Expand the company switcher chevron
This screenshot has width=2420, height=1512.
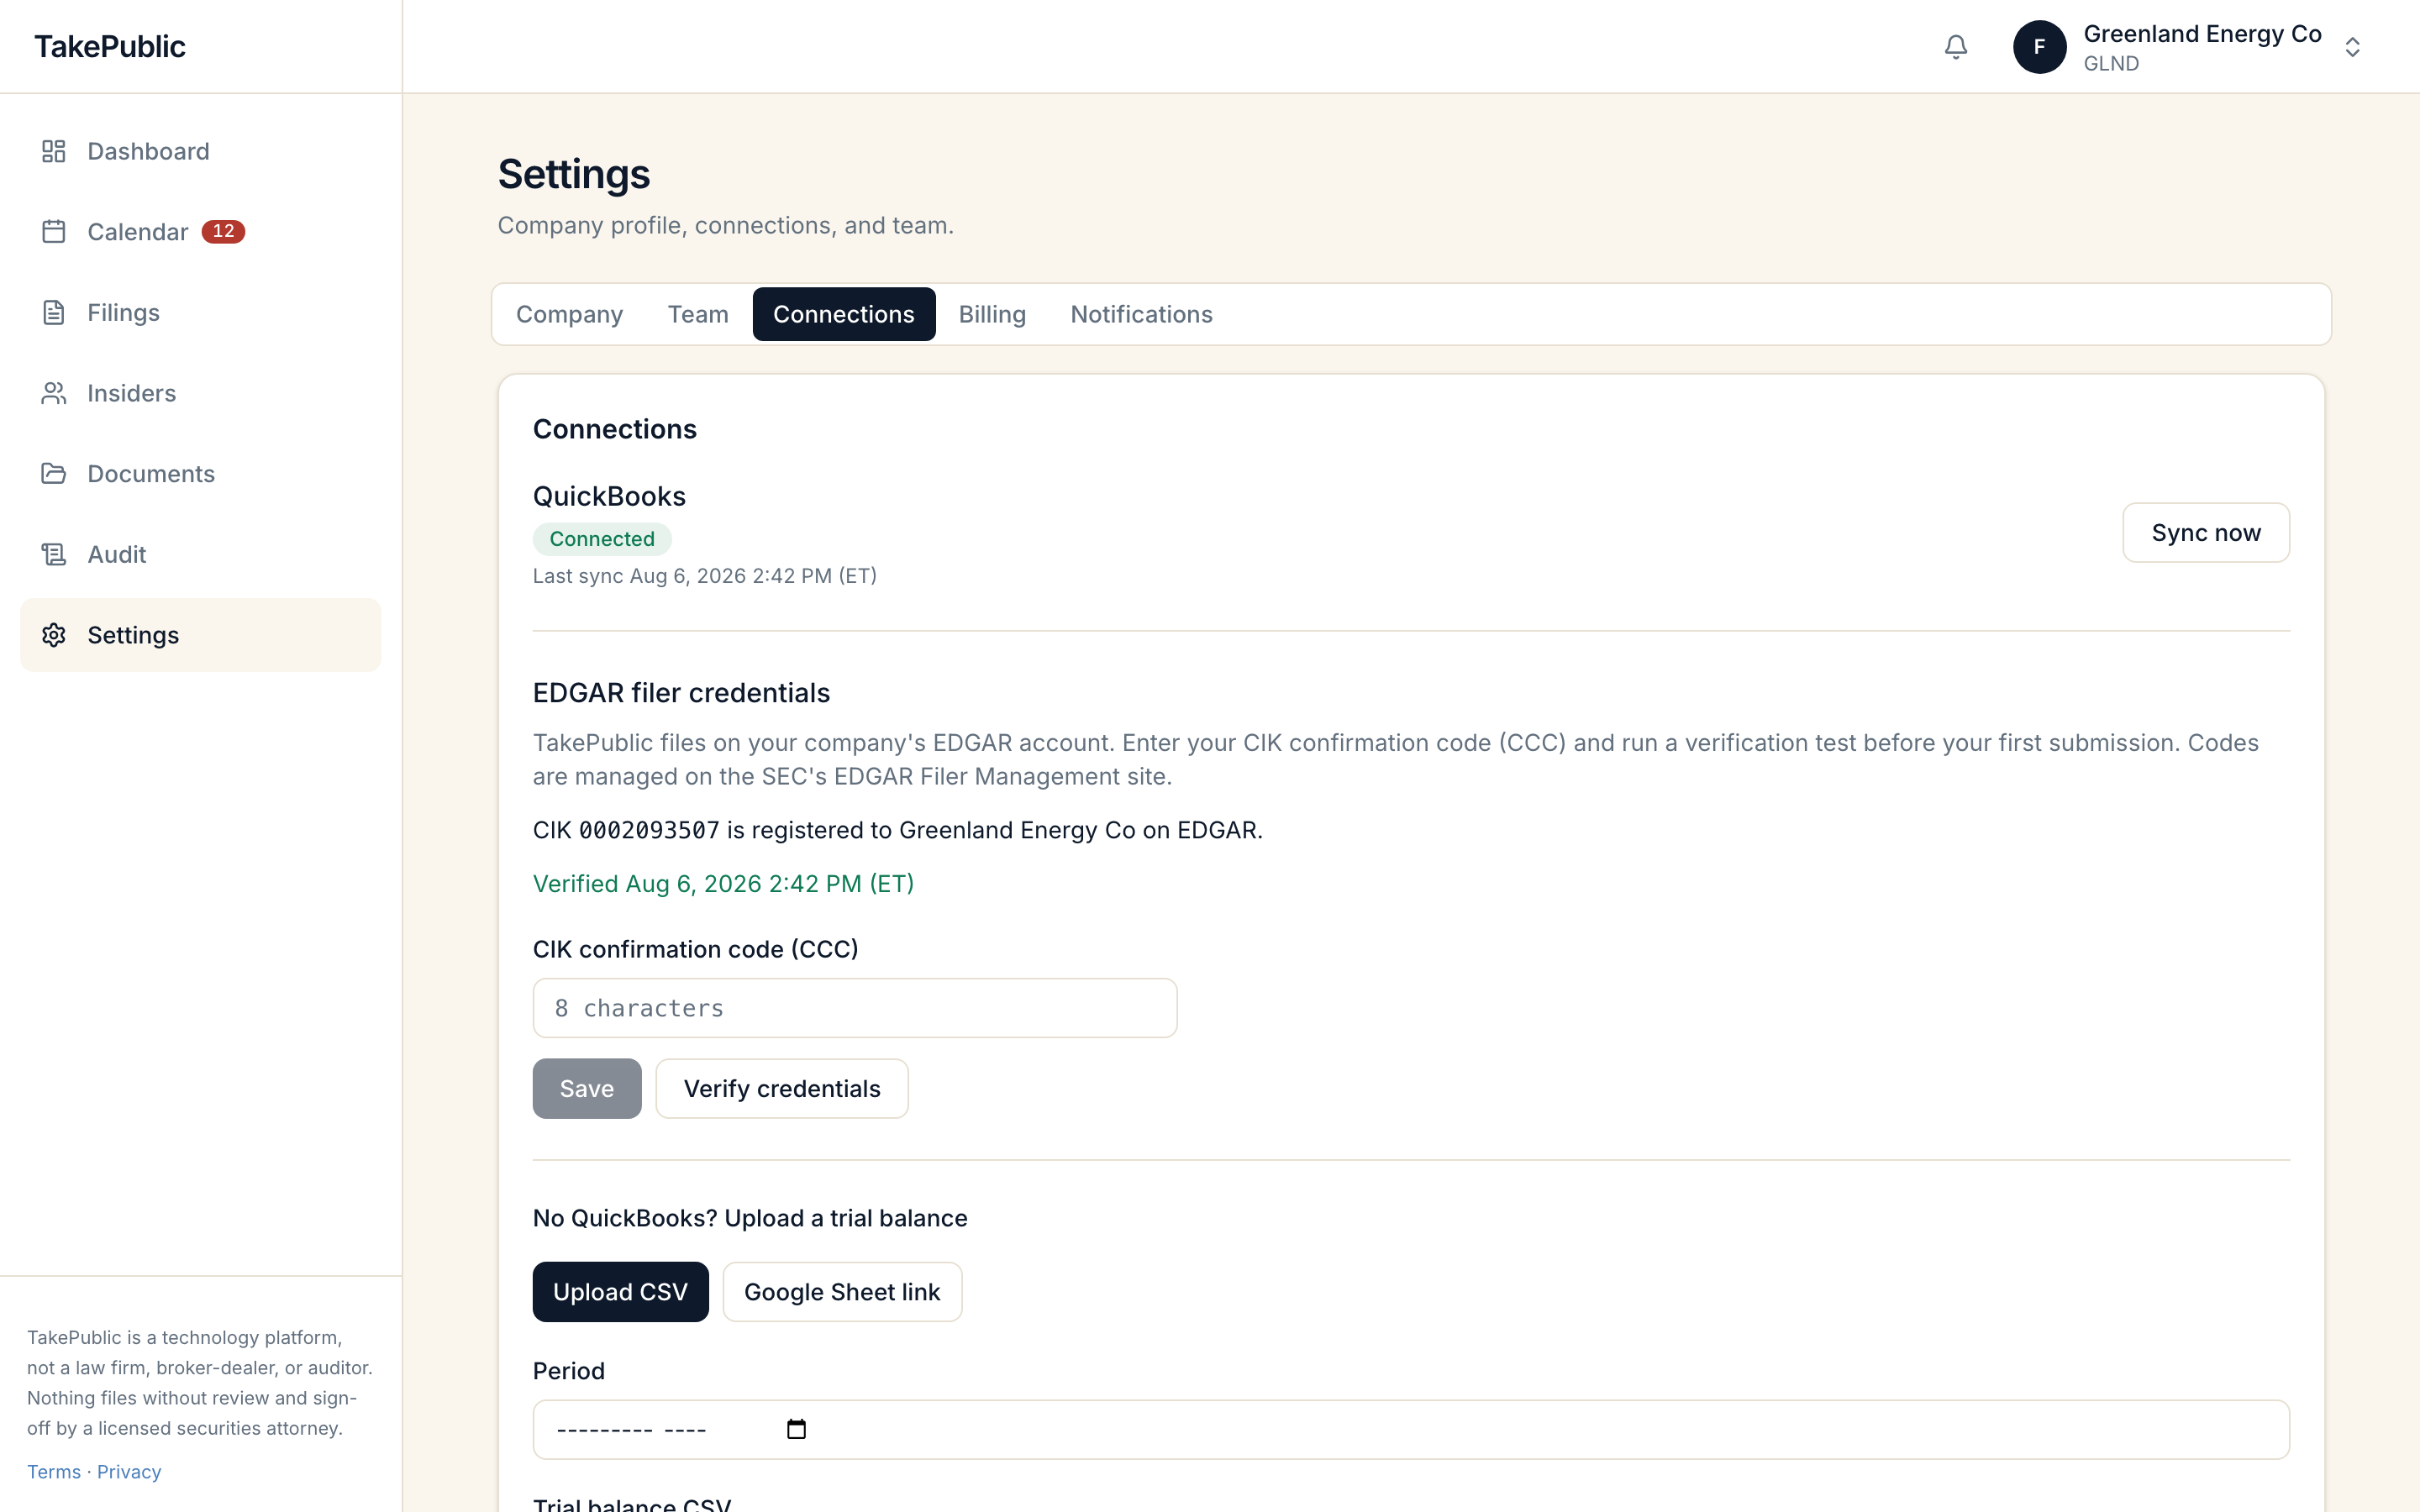pos(2353,47)
